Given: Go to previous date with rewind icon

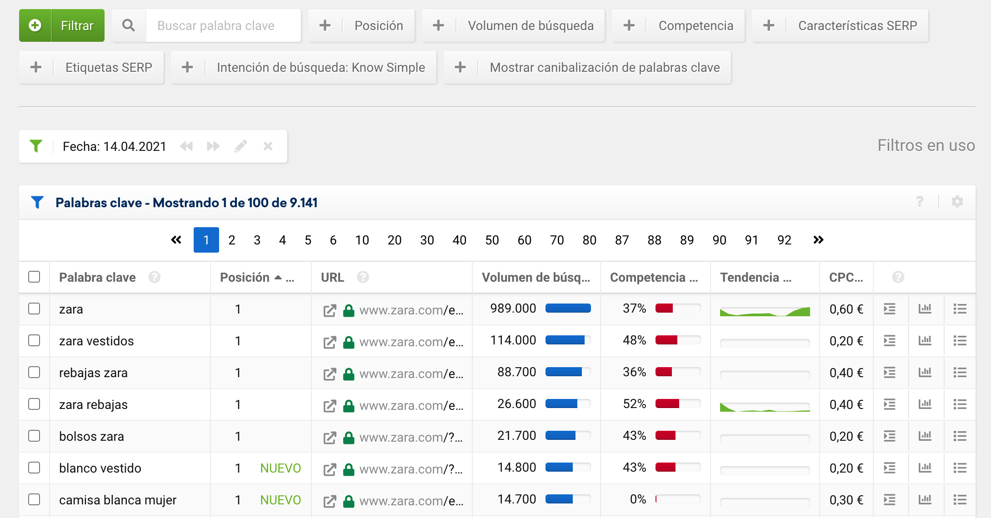Looking at the screenshot, I should tap(186, 146).
